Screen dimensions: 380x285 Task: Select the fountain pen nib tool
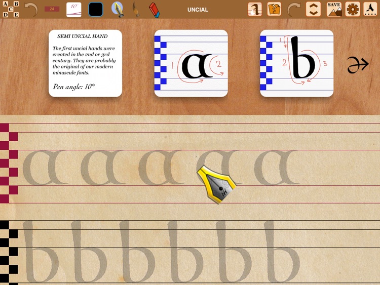click(x=118, y=9)
